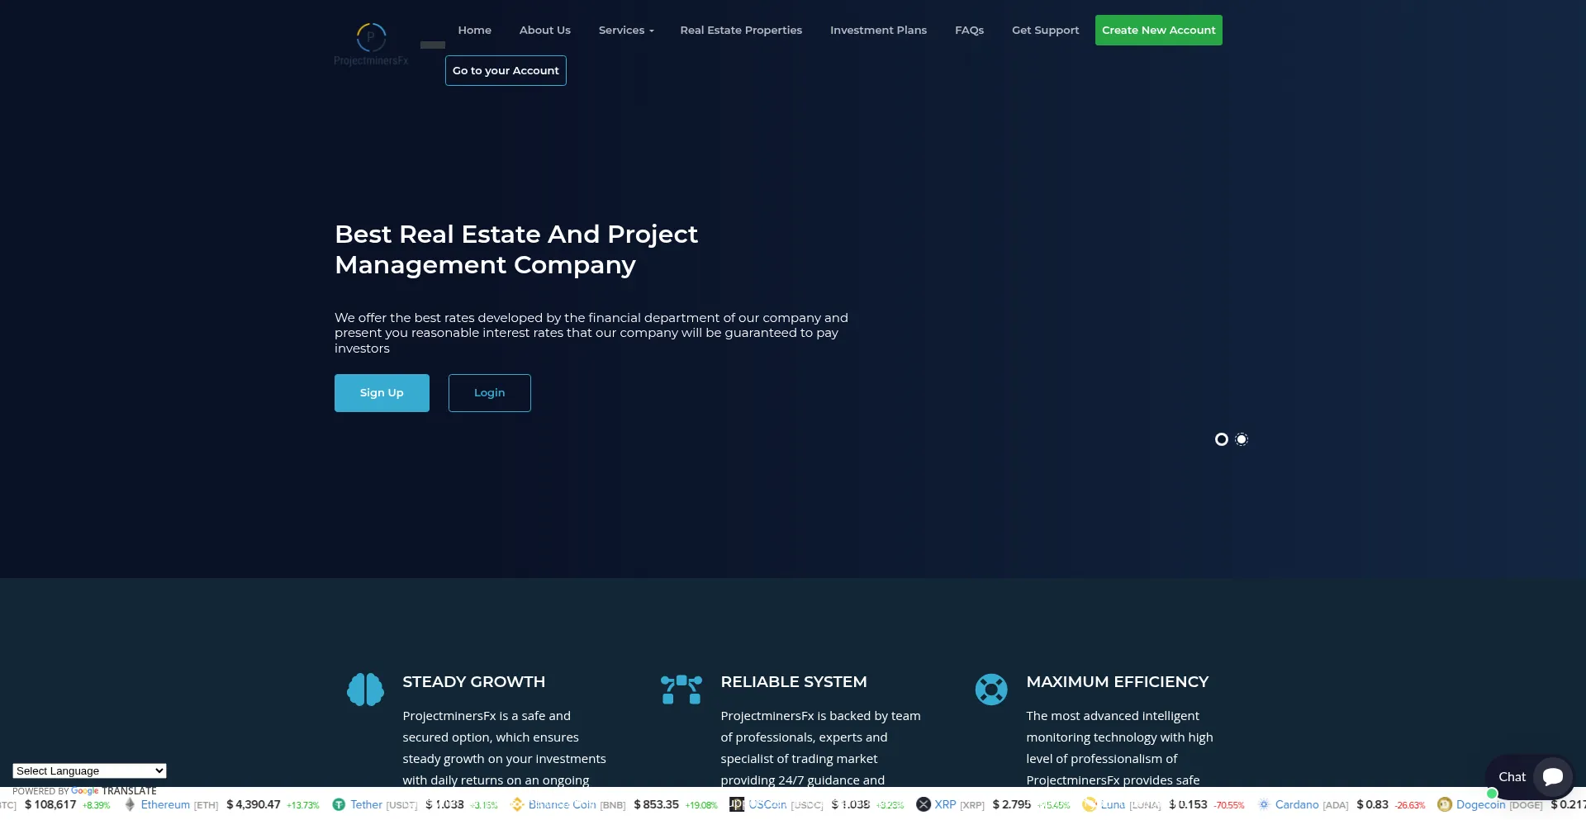This screenshot has height=820, width=1586.
Task: Click the Maximum Efficiency lifebuoy icon
Action: pyautogui.click(x=991, y=690)
